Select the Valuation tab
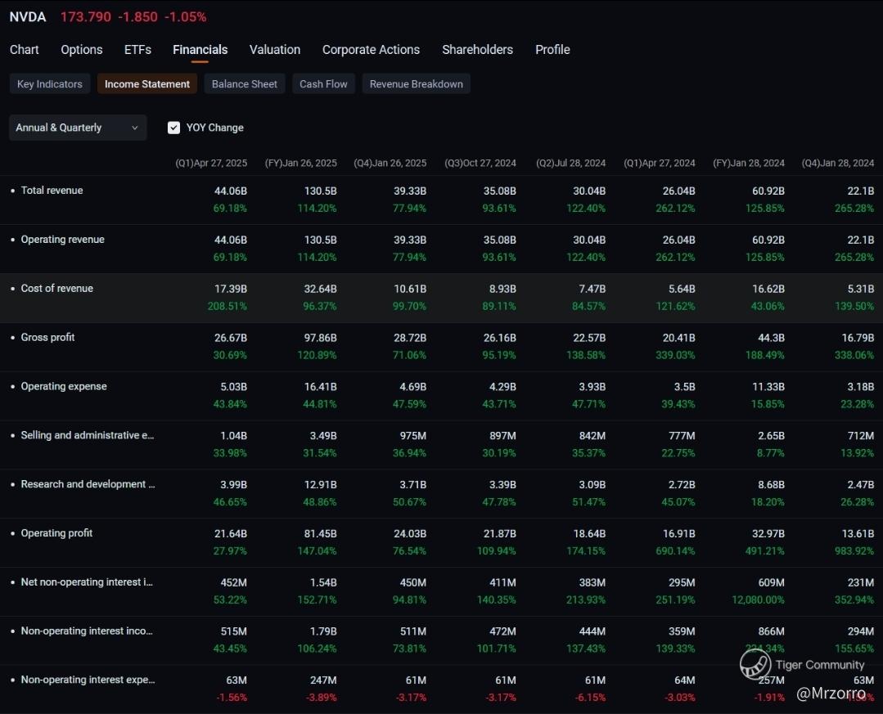883x714 pixels. coord(275,50)
